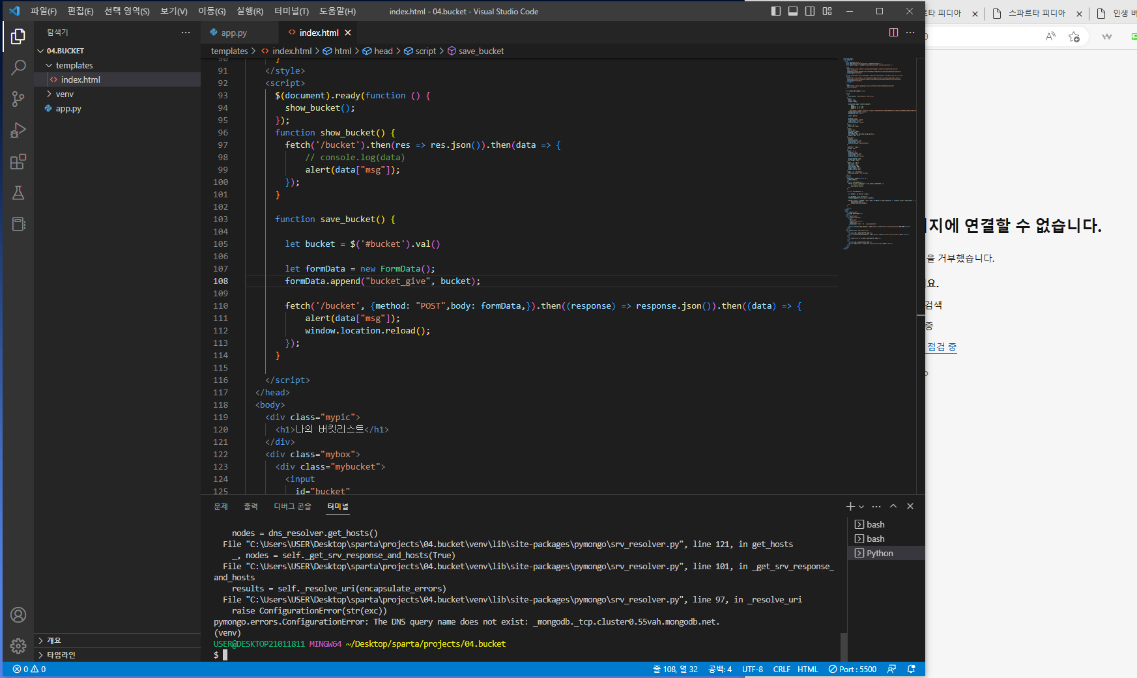Open the script breadcrumb dropdown
This screenshot has height=678, width=1137.
coord(420,51)
